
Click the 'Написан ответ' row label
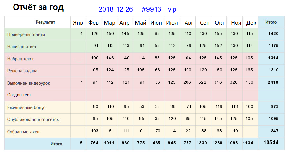(22, 47)
